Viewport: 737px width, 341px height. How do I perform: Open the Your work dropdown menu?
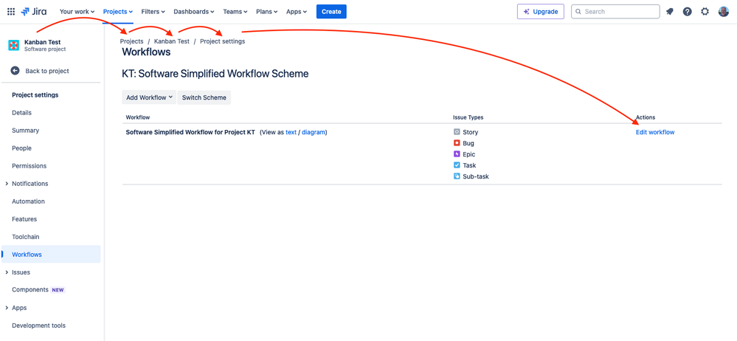(77, 11)
